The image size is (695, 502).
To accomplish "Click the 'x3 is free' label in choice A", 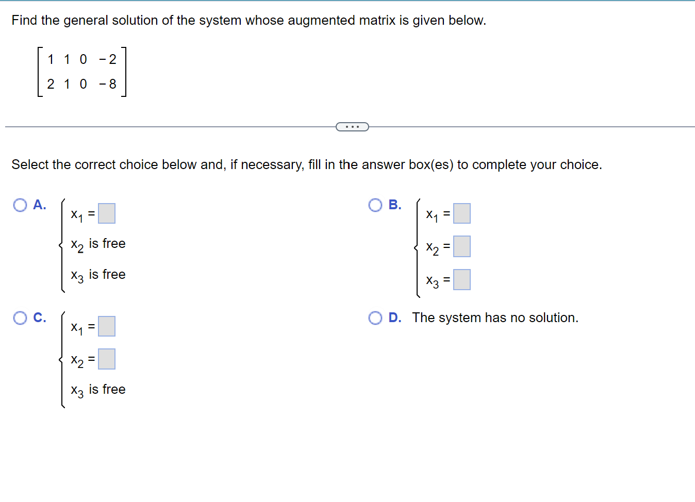I will pyautogui.click(x=98, y=274).
